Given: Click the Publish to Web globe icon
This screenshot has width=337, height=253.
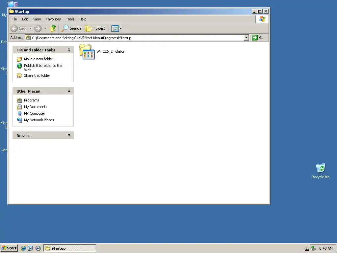Looking at the screenshot, I should 19,66.
